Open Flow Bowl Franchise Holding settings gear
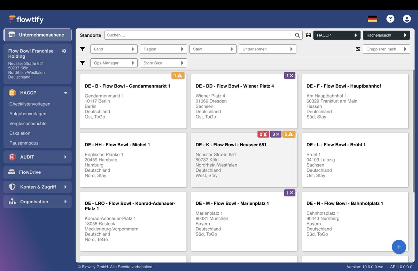This screenshot has width=418, height=271. [x=64, y=51]
